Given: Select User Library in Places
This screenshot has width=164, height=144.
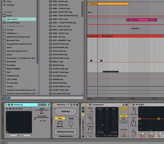Looking at the screenshot, I should coord(19,19).
